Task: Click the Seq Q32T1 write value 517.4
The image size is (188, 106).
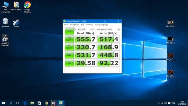Action: (108, 39)
